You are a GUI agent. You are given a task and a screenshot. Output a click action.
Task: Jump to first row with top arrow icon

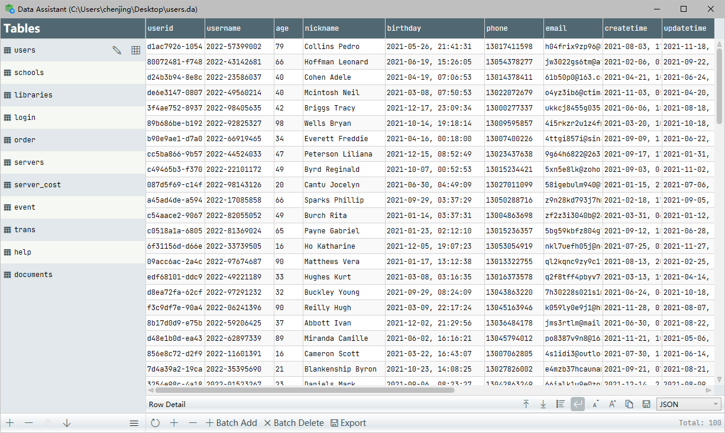[x=526, y=404]
